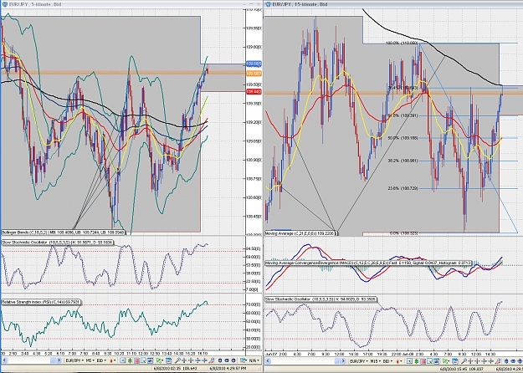The height and width of the screenshot is (373, 523).
Task: Click the 50.0% Fibonacci level label on 15-minute chart
Action: pos(403,138)
